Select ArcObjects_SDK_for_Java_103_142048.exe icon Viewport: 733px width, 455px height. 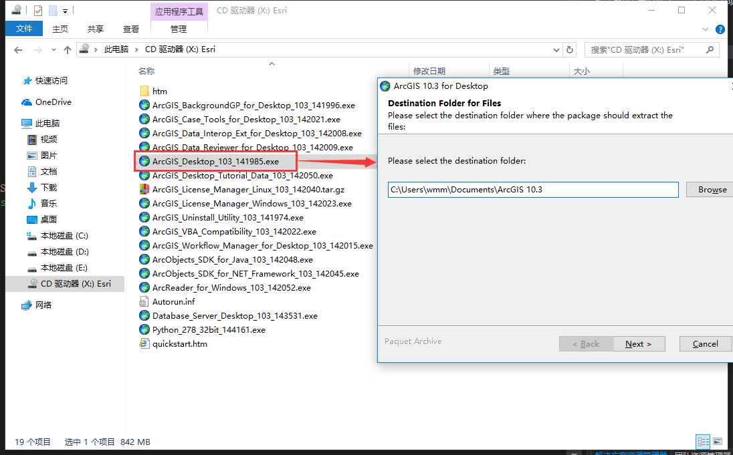pyautogui.click(x=144, y=259)
